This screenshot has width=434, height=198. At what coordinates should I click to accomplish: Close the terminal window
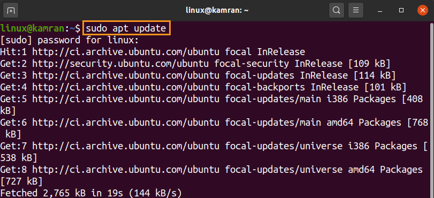tap(422, 11)
